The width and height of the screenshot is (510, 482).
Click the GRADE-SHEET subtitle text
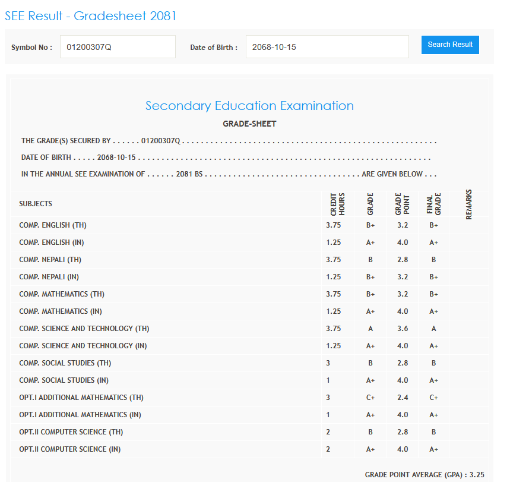(x=249, y=124)
